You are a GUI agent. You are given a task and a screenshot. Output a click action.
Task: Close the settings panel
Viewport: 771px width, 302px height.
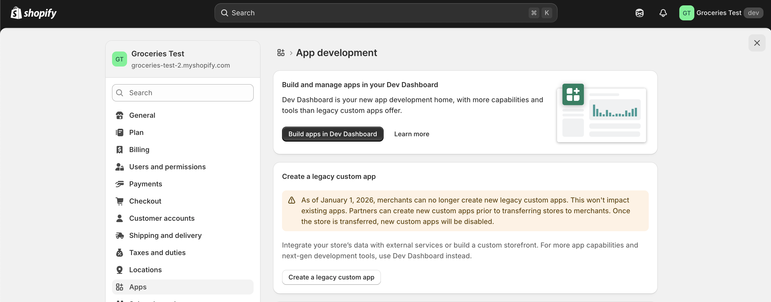point(757,43)
